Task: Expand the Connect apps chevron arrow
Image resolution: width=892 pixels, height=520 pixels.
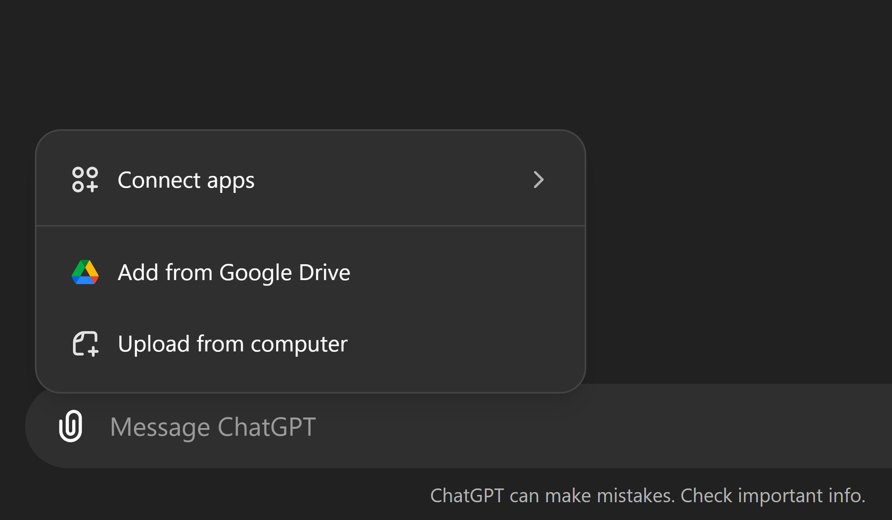Action: (538, 179)
